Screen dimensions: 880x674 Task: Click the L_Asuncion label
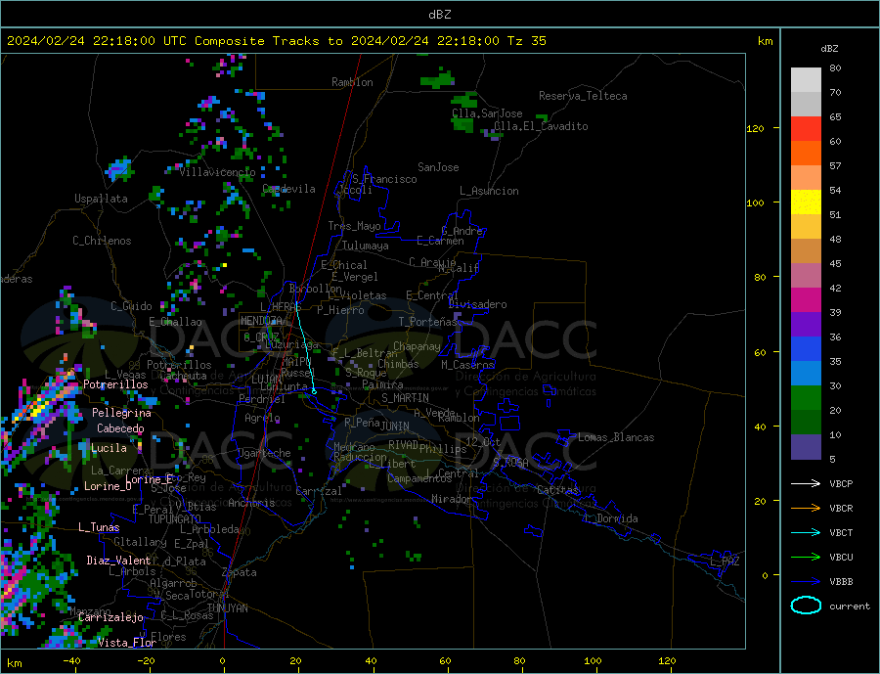pyautogui.click(x=490, y=191)
